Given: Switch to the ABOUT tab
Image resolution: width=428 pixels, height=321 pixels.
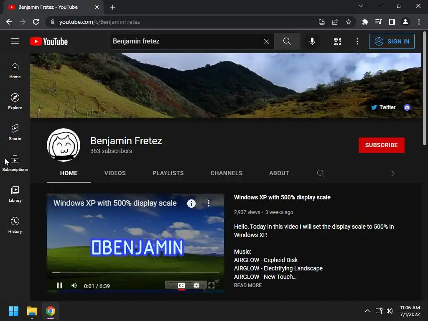Looking at the screenshot, I should pos(279,173).
